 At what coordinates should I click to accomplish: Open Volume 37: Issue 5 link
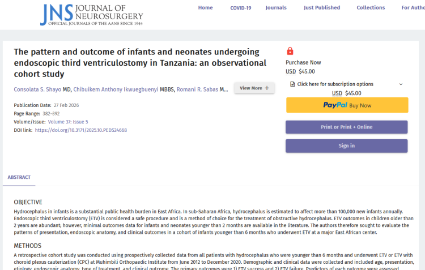[x=68, y=122]
